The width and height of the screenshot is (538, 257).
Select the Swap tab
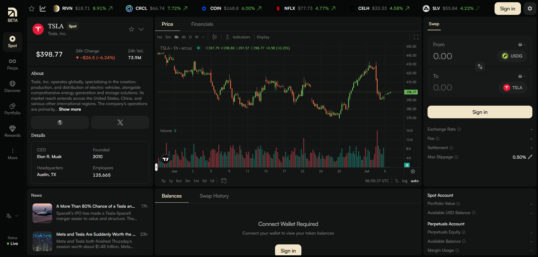[434, 24]
